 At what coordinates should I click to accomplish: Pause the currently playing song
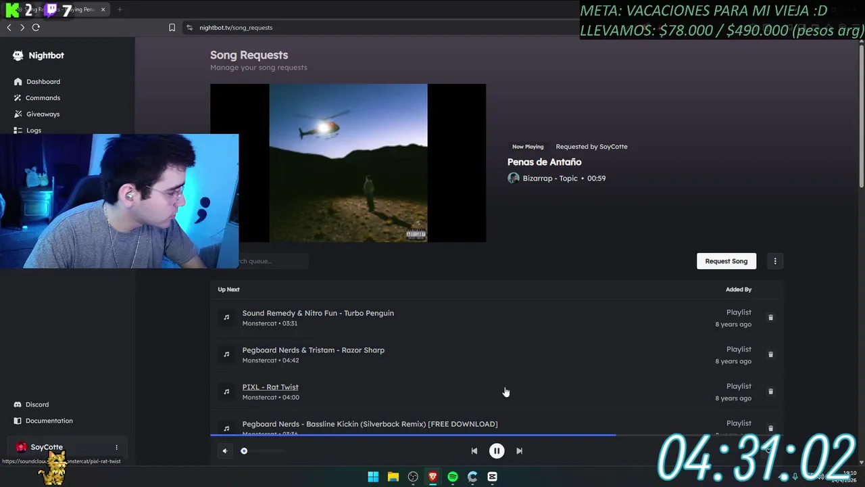(497, 451)
